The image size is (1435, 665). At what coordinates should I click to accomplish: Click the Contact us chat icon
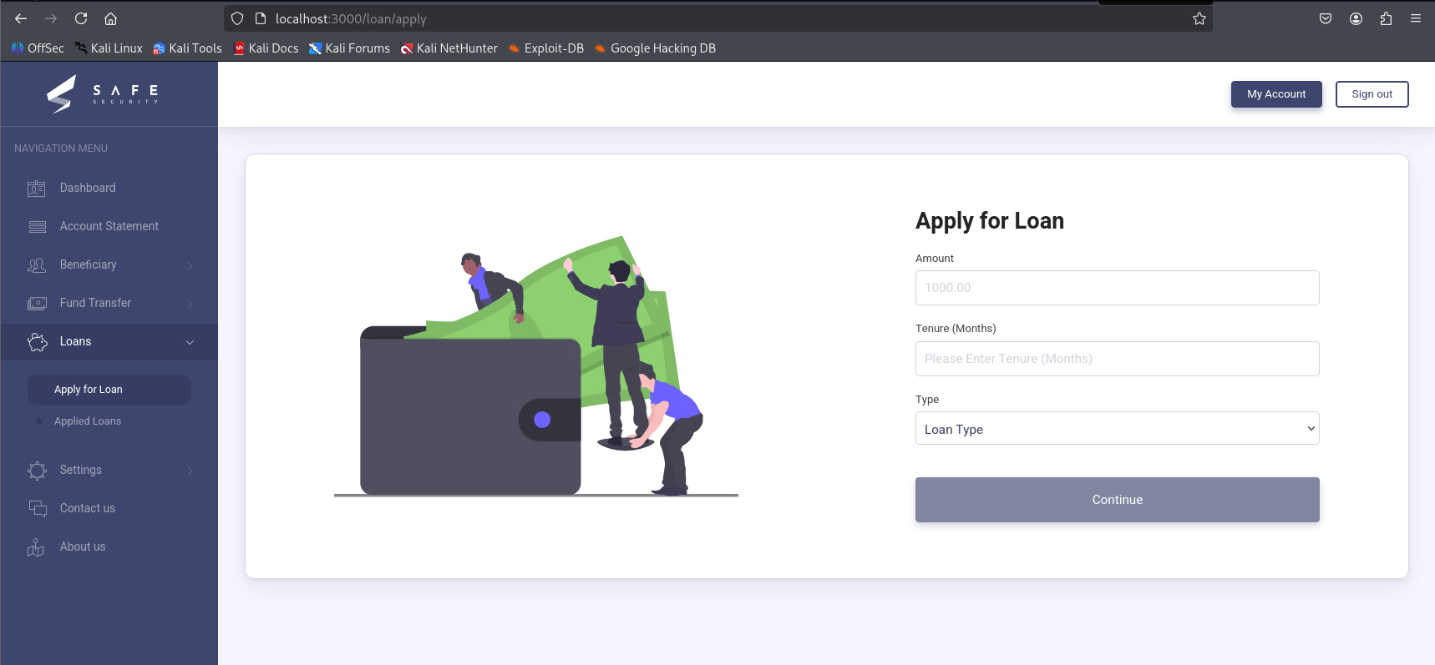point(37,508)
